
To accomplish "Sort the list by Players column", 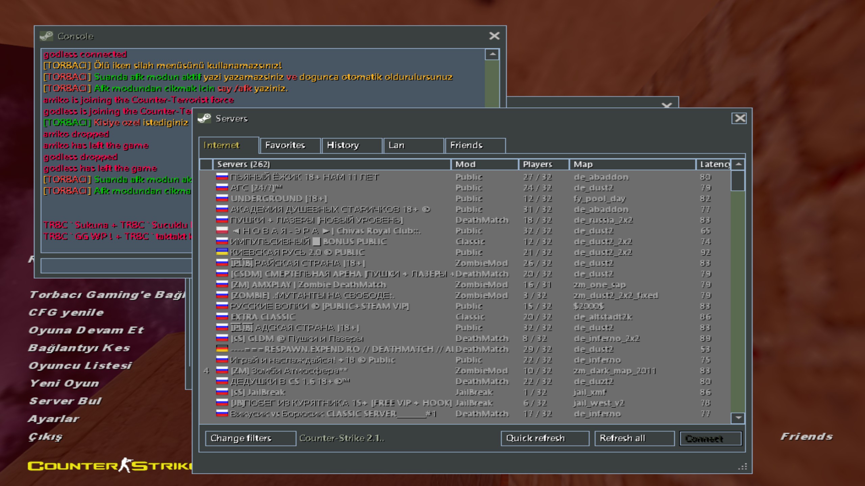I will (x=544, y=164).
